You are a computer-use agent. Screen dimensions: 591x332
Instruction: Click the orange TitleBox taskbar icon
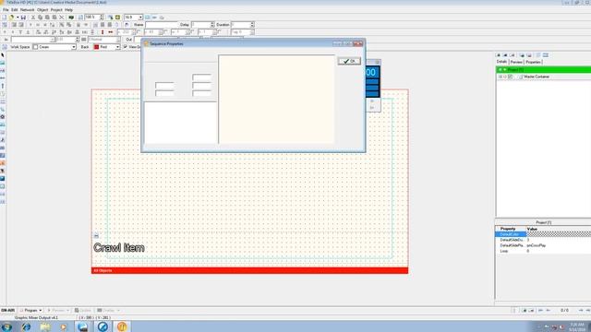(x=122, y=326)
